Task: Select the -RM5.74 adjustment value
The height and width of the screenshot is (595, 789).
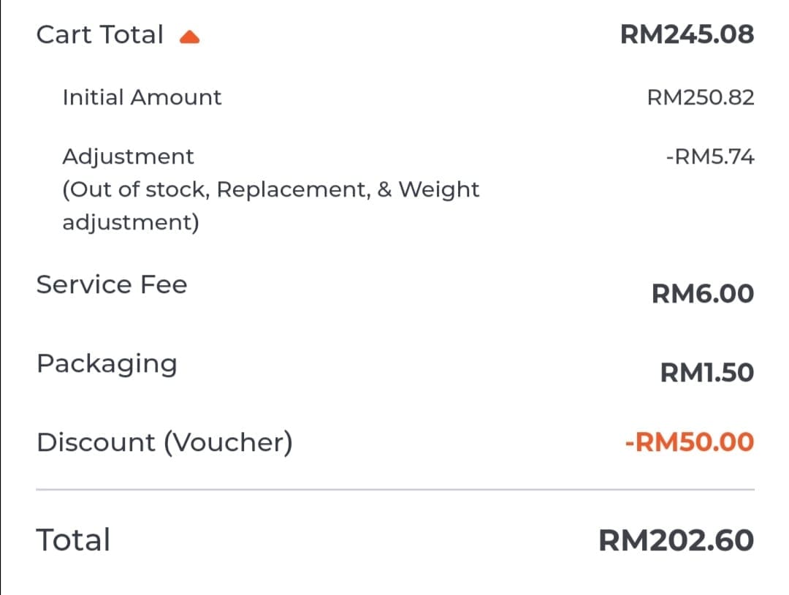Action: (x=710, y=157)
